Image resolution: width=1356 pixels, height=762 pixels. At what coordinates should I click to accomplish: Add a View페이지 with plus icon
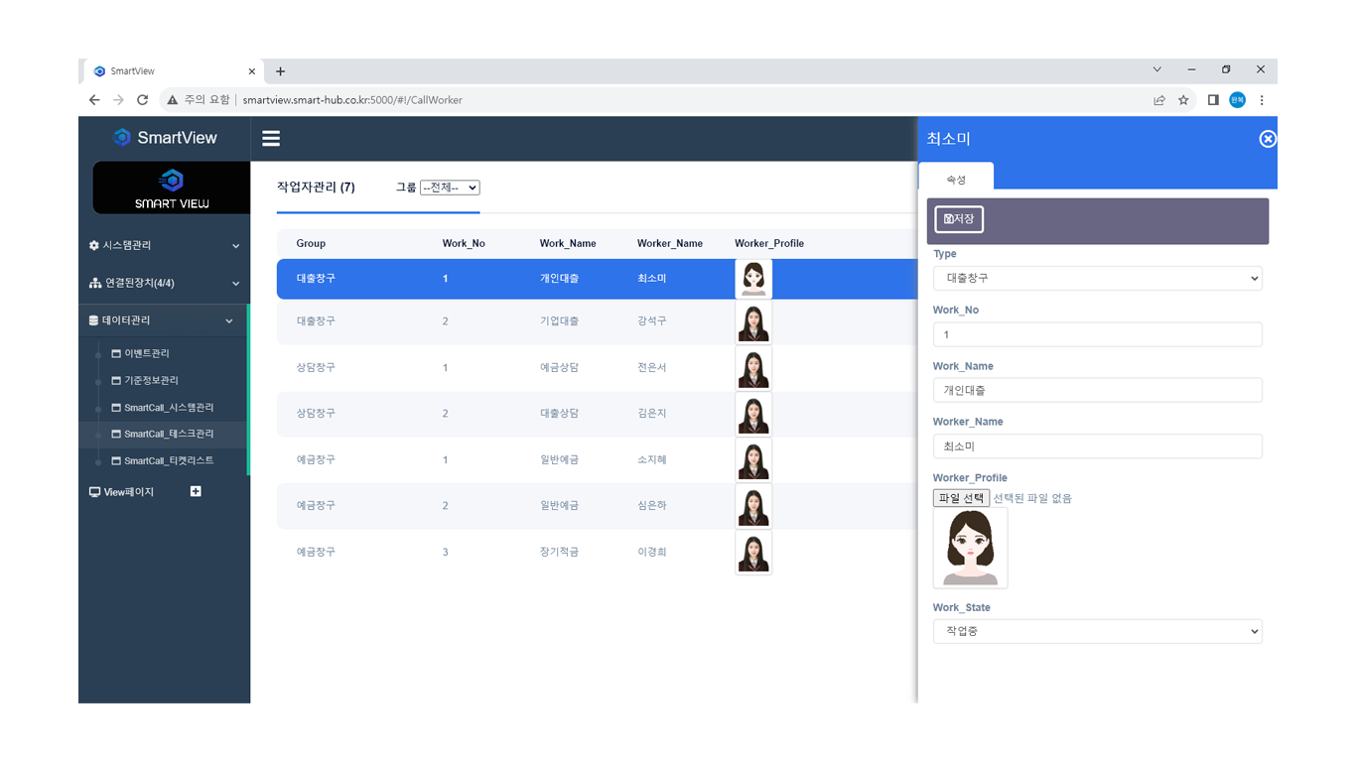tap(196, 491)
